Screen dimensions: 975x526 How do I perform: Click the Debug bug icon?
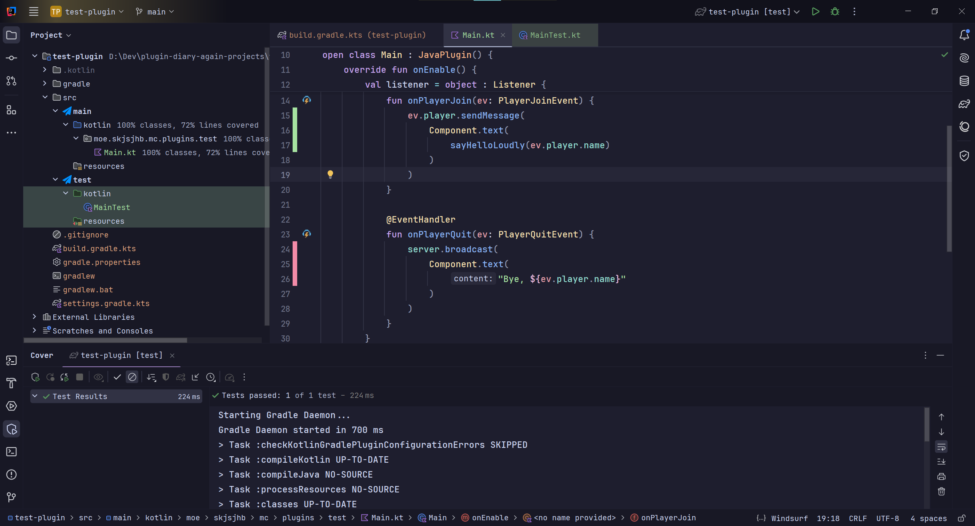(835, 11)
